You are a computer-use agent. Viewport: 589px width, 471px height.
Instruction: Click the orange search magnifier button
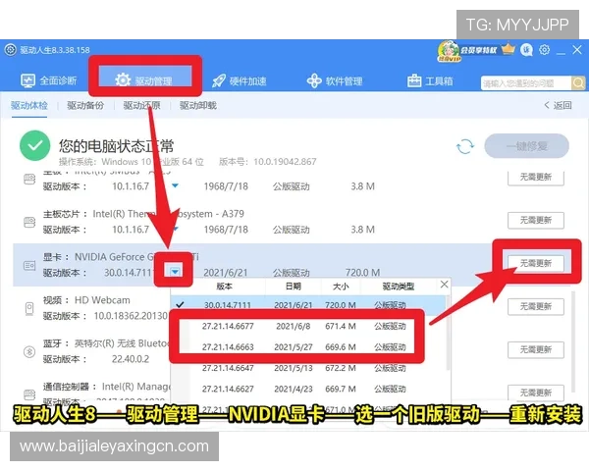point(578,83)
